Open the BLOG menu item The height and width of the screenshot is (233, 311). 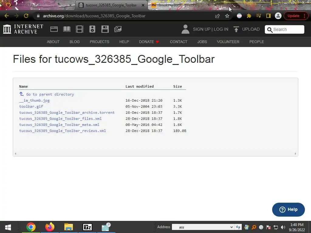75,42
